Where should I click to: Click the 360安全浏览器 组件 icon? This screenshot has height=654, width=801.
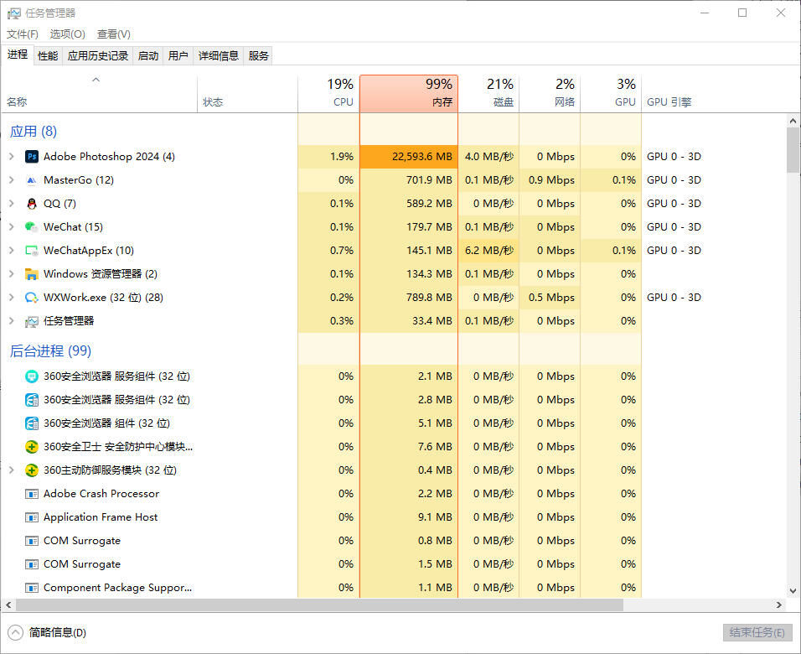[32, 423]
